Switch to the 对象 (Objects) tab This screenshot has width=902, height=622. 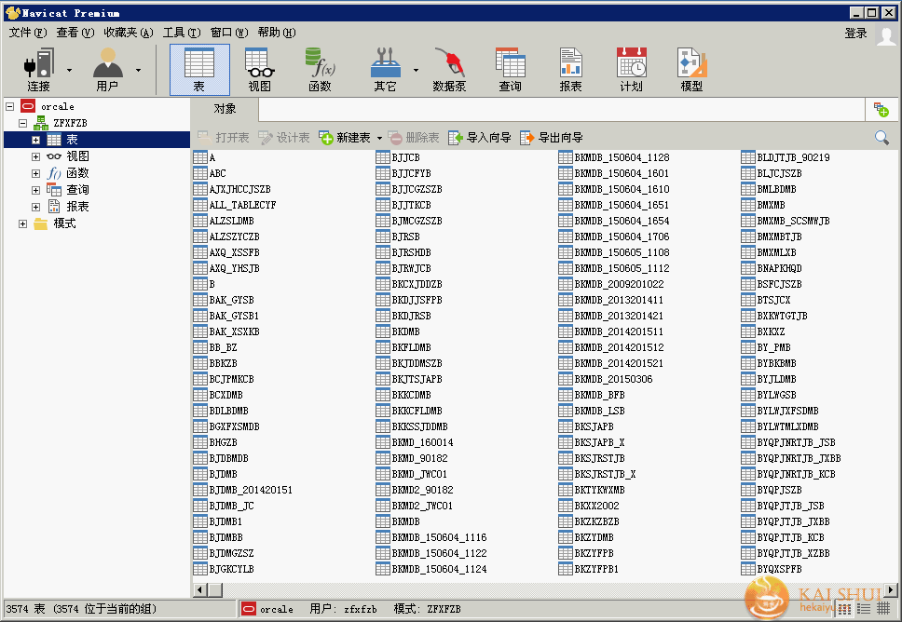225,109
